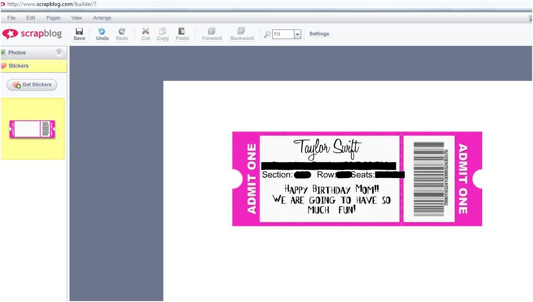Screen dimensions: 533x302
Task: Click the Copy icon
Action: [x=163, y=31]
